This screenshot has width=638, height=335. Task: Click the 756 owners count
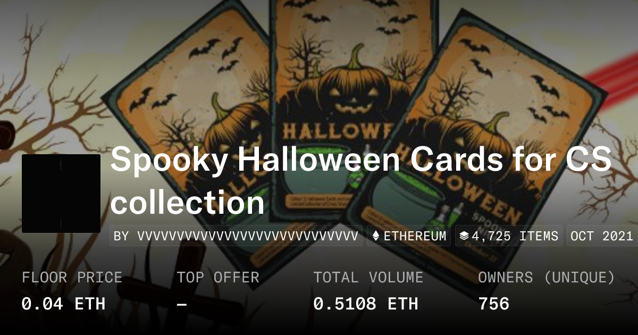pos(494,304)
